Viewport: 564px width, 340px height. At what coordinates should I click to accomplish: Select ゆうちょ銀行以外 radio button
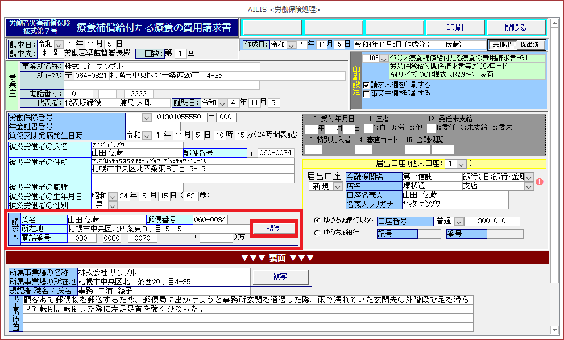coord(317,220)
